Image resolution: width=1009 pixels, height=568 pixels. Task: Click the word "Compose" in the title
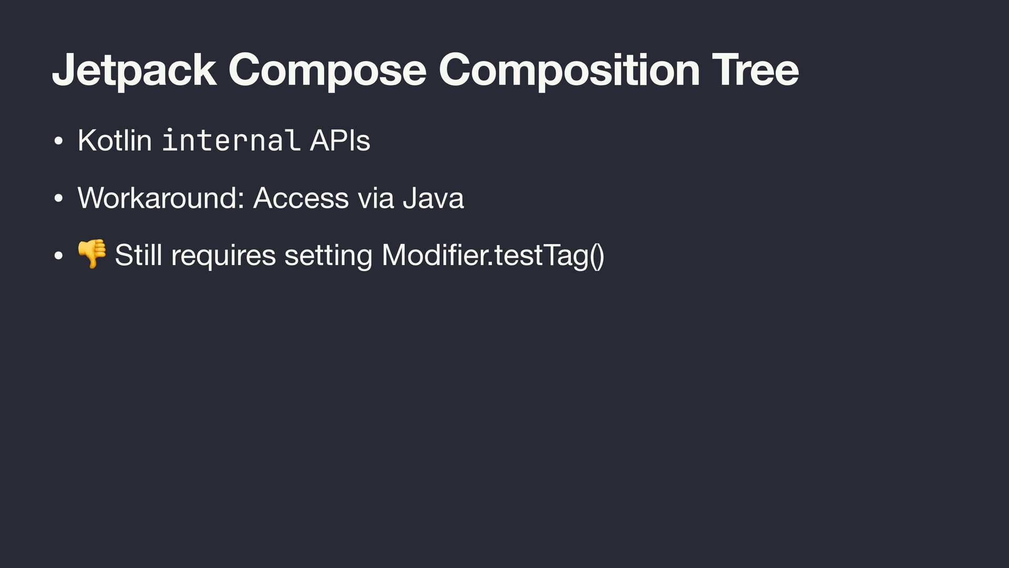click(327, 70)
